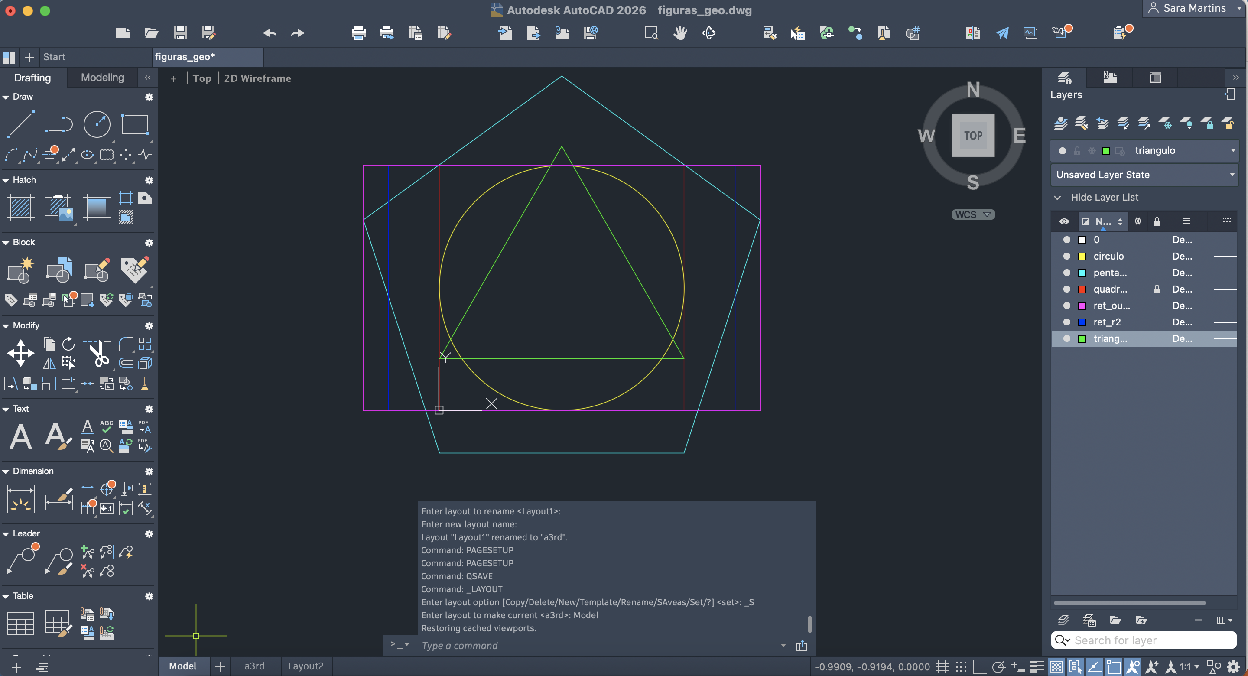Toggle grid display in status bar

click(x=941, y=667)
